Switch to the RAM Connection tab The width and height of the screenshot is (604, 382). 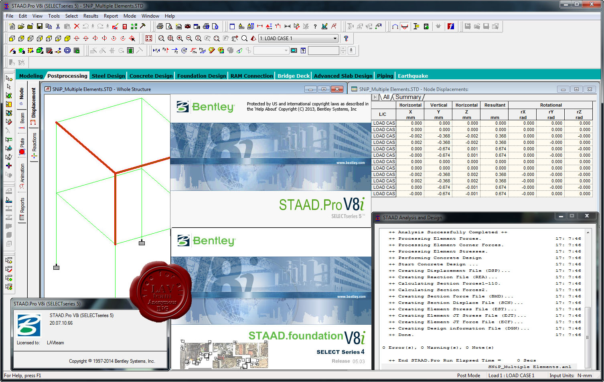coord(251,76)
